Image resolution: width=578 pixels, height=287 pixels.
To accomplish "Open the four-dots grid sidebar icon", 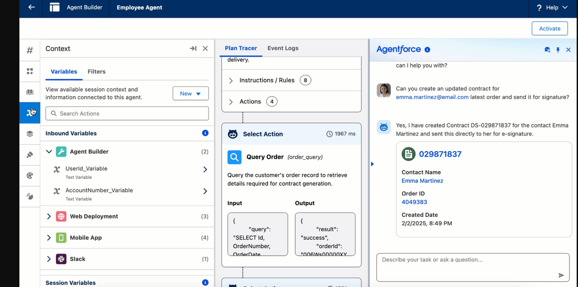I will pyautogui.click(x=30, y=71).
